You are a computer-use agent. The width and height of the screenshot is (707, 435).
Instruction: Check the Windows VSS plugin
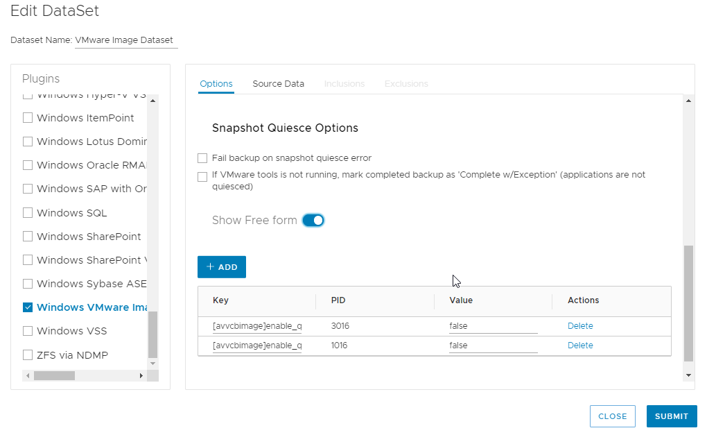click(28, 331)
